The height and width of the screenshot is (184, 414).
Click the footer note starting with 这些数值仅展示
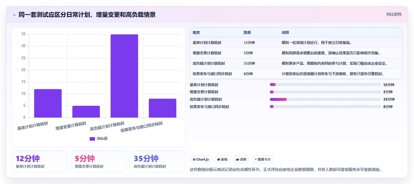286,170
